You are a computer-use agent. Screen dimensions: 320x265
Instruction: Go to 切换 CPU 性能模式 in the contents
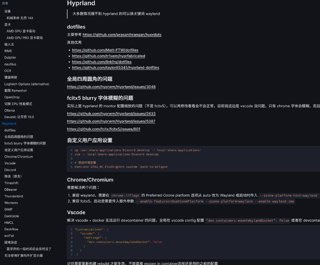pos(18,104)
